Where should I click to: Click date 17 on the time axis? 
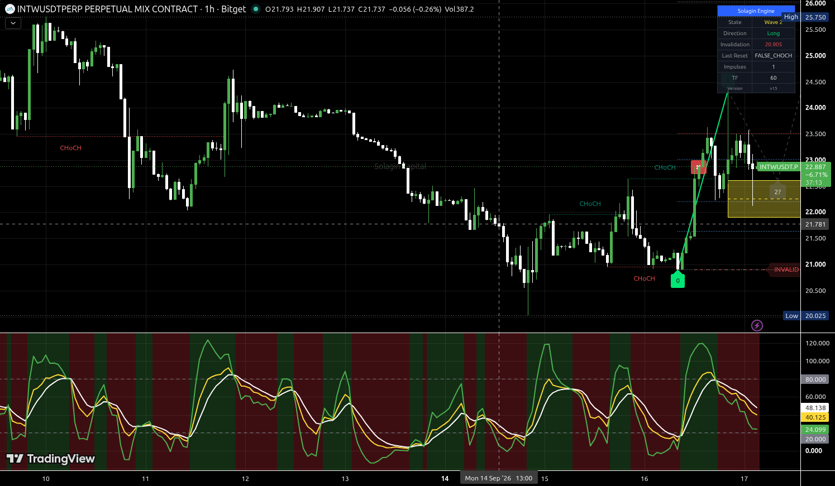pos(744,479)
